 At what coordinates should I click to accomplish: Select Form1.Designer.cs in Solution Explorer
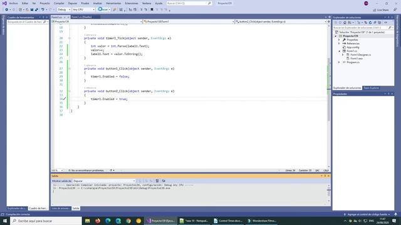point(360,55)
